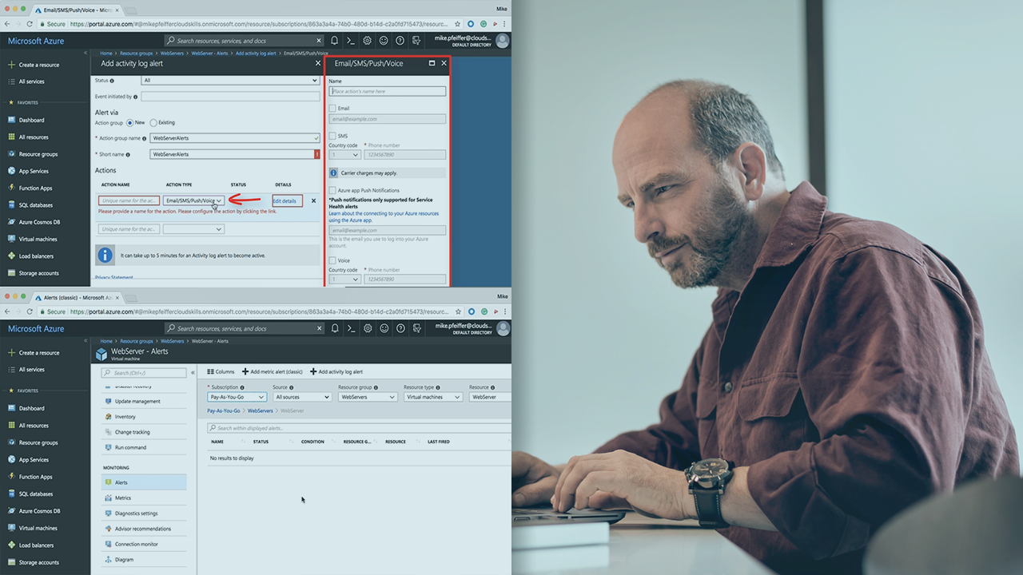This screenshot has width=1023, height=575.
Task: Open Metrics under Monitoring
Action: point(122,498)
